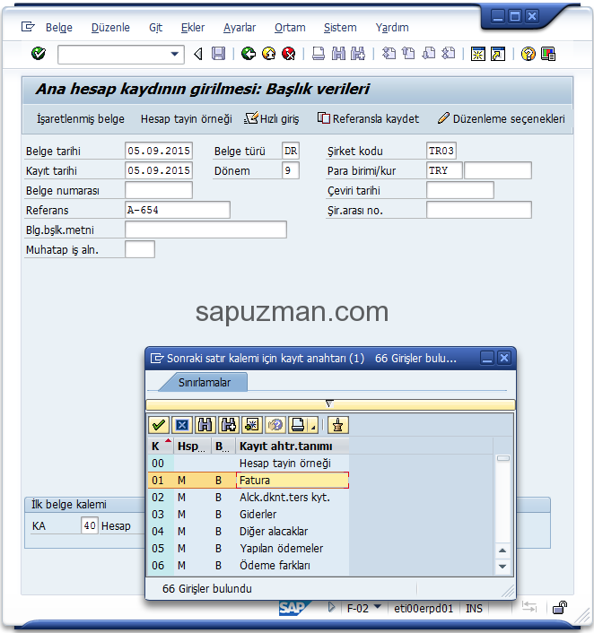Screen dimensions: 594x633
Task: Open the Ortam menu
Action: click(290, 28)
